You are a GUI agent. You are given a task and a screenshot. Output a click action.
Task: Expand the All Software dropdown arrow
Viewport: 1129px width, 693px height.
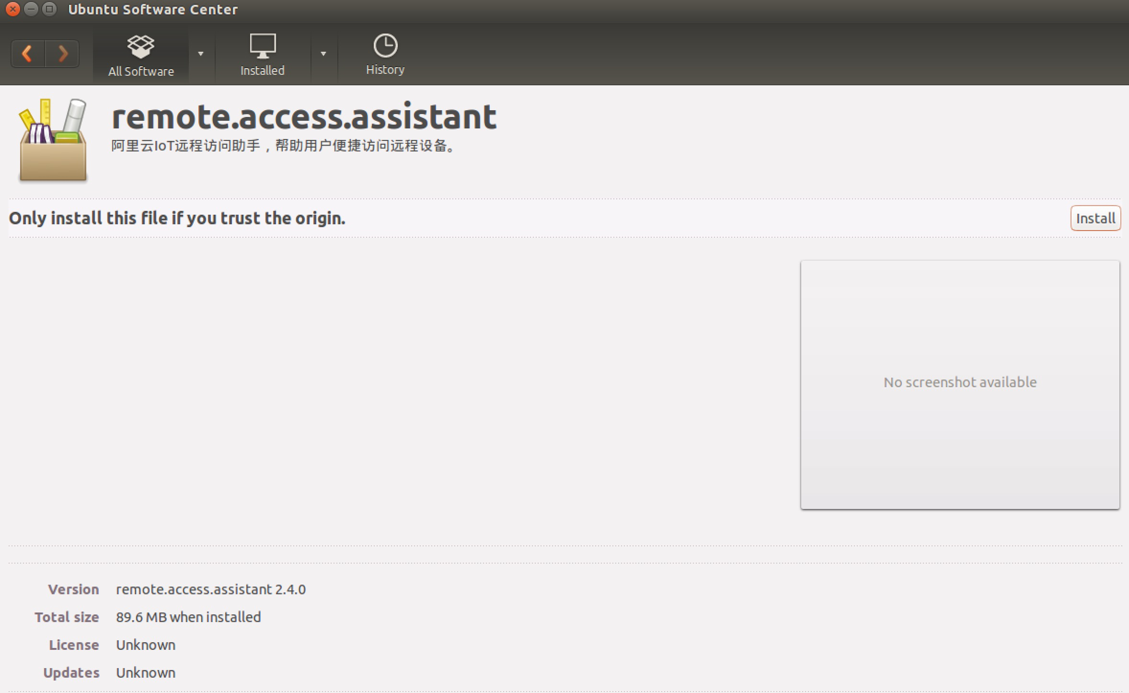[201, 54]
